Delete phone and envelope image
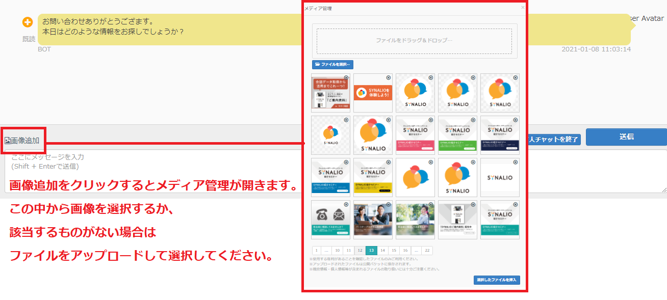This screenshot has width=667, height=300. [346, 204]
